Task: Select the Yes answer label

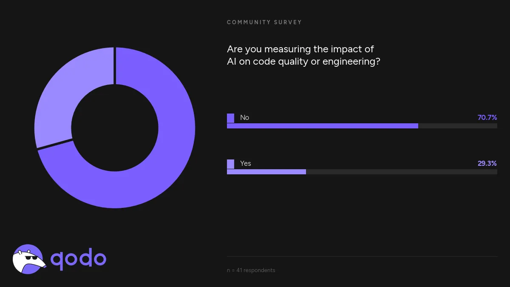Action: pyautogui.click(x=246, y=164)
